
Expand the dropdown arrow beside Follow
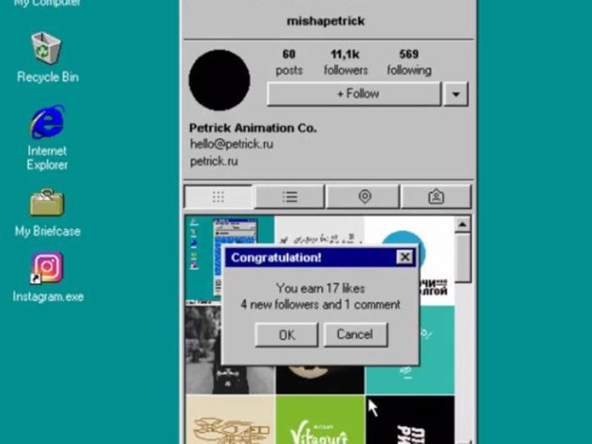coord(456,94)
